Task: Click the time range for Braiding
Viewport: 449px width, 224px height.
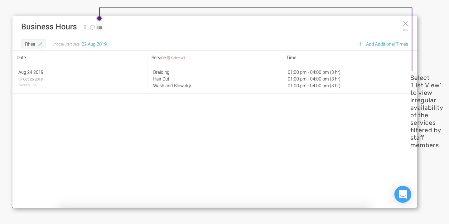Action: [x=314, y=72]
